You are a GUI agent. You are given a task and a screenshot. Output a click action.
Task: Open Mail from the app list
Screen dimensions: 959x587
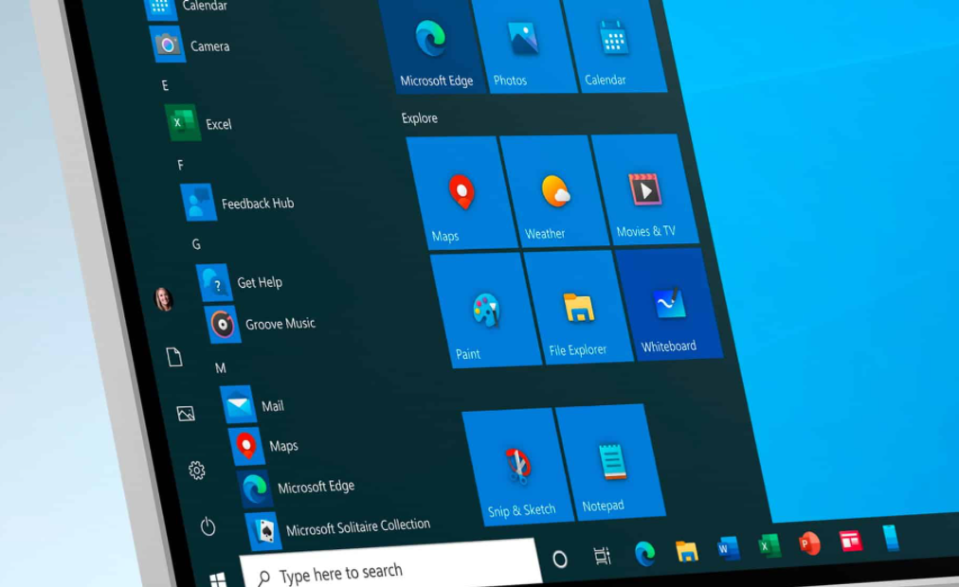253,405
